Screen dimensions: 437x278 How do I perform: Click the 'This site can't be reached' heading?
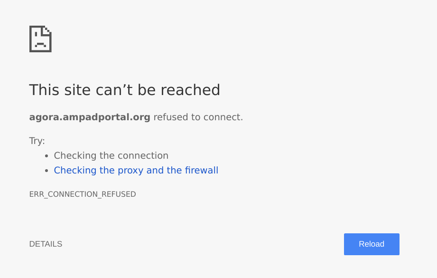click(125, 90)
